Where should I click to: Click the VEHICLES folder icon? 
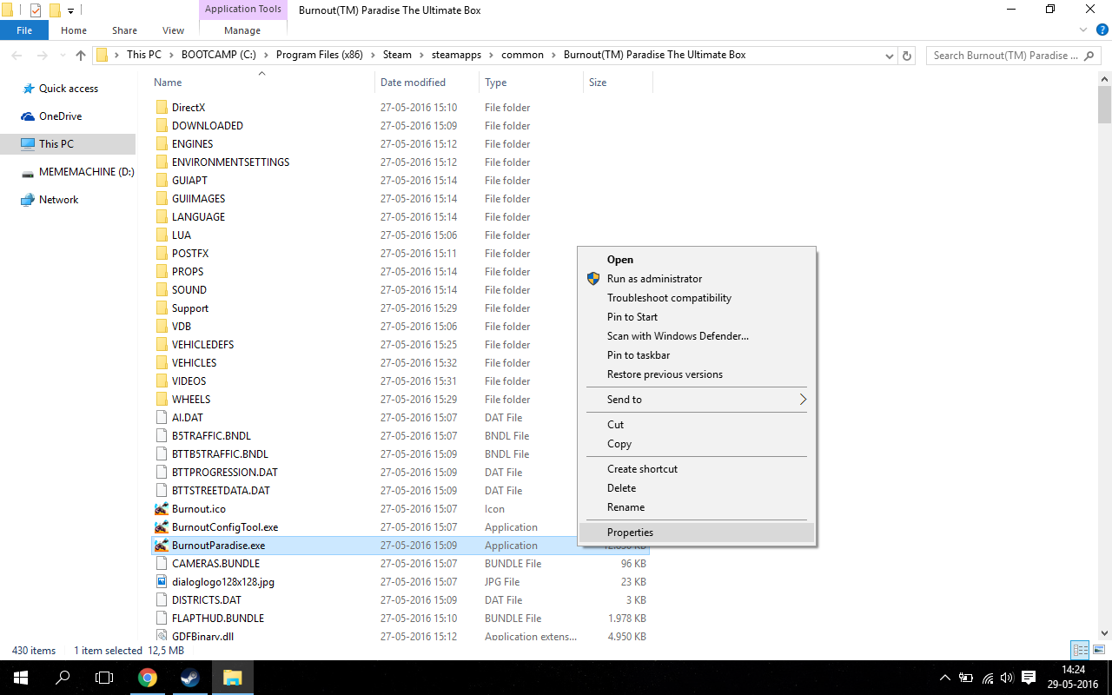tap(162, 363)
